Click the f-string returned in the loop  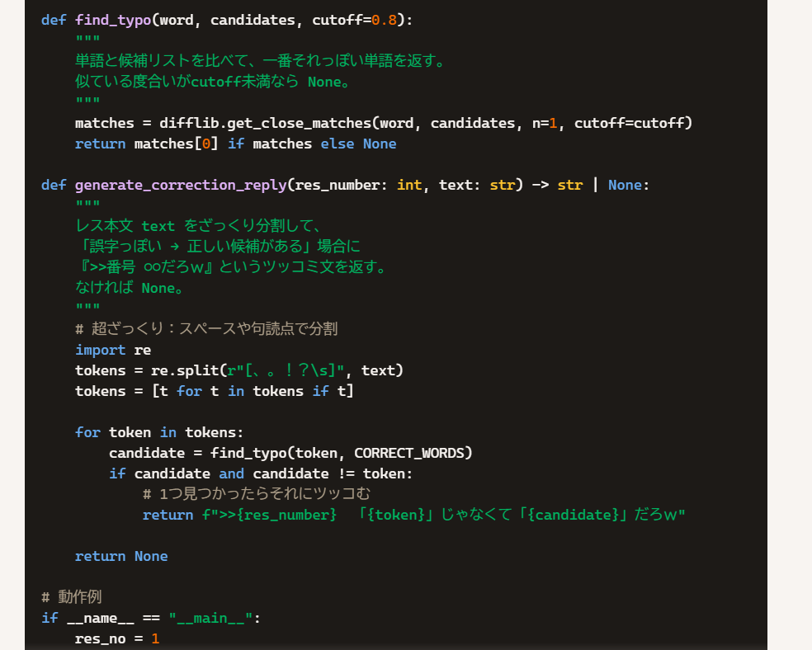tap(443, 515)
